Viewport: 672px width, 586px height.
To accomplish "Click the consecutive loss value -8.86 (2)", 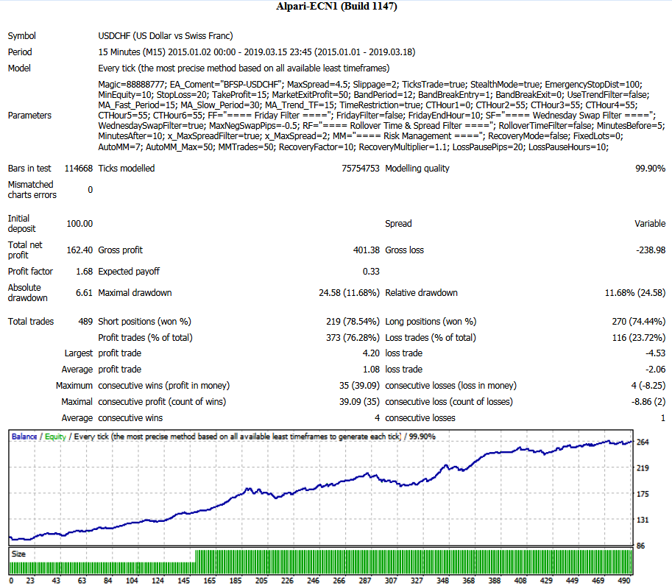I will tap(648, 403).
